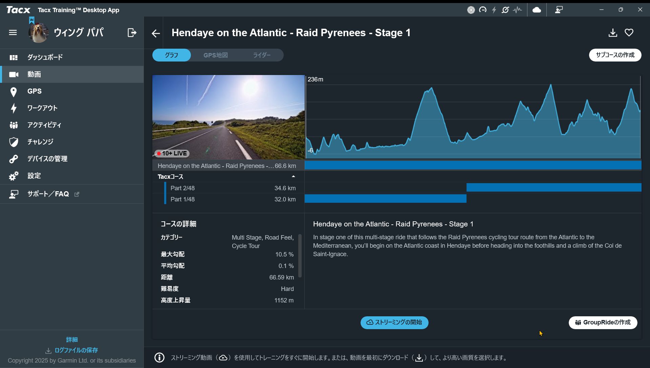
Task: Click the full course blue bar
Action: 473,165
